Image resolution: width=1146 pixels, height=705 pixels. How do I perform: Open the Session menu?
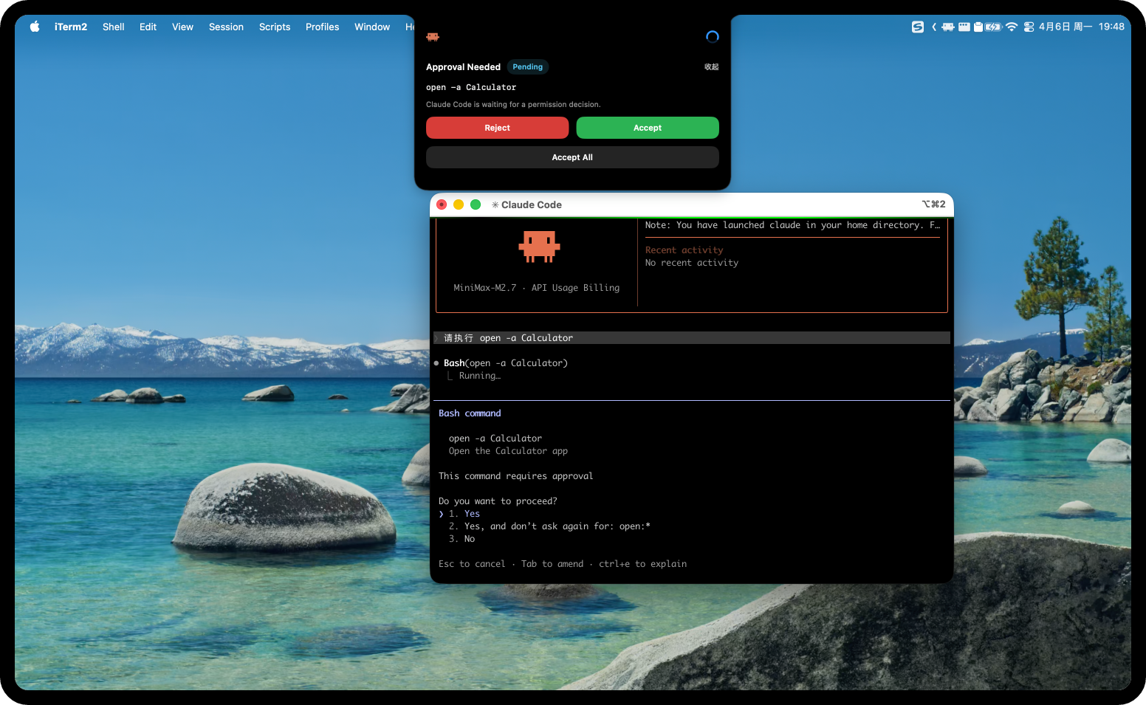(226, 27)
